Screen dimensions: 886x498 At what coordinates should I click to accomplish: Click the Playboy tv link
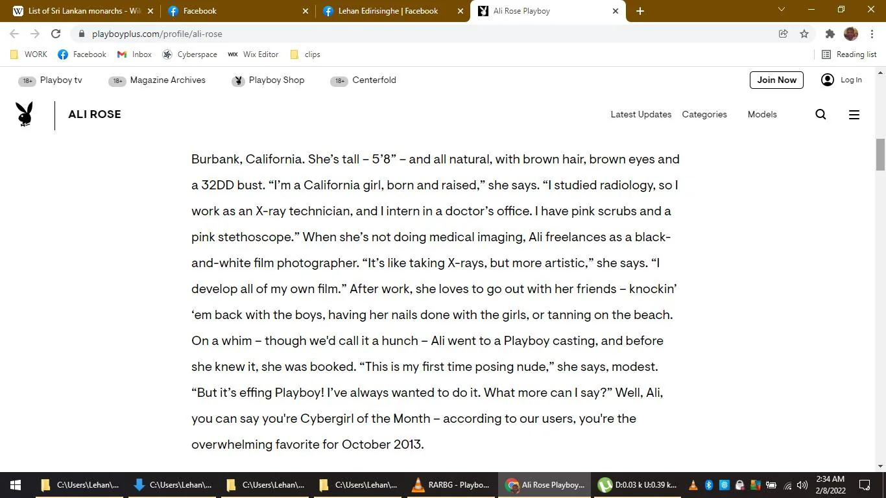point(61,80)
